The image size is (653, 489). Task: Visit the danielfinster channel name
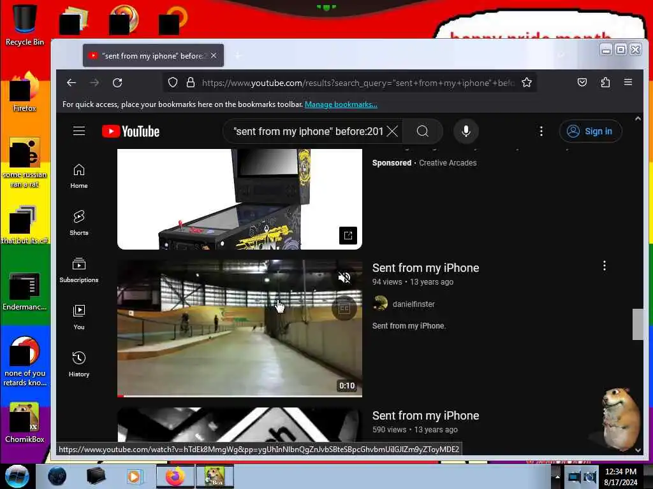pos(413,304)
